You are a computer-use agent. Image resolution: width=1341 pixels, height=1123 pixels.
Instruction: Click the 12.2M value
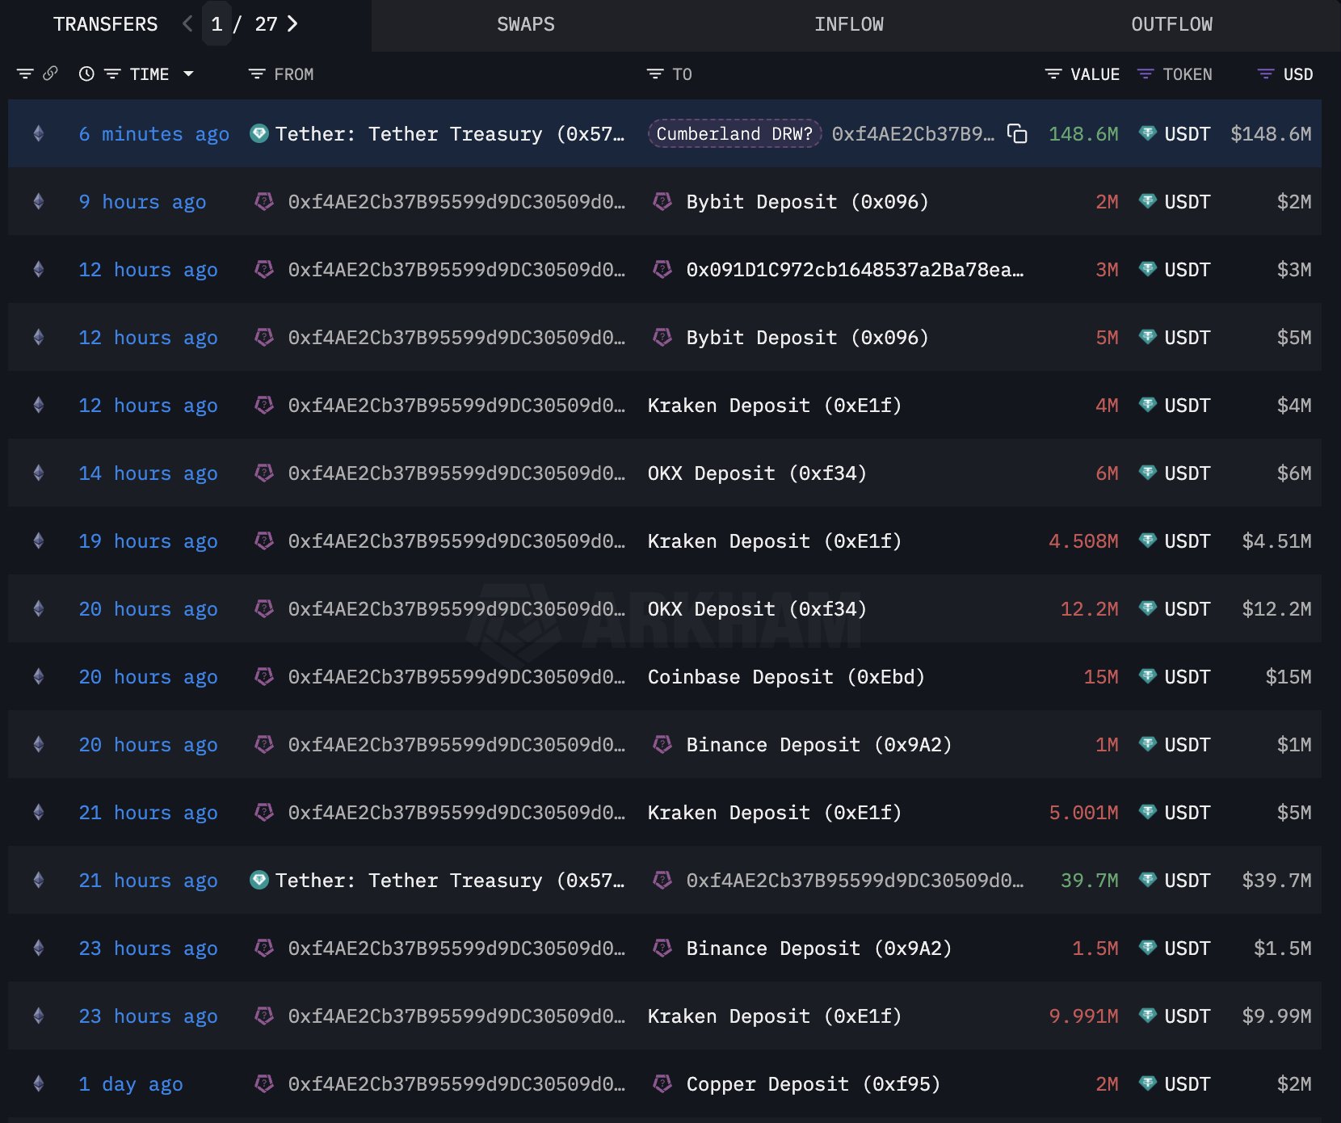point(1089,609)
